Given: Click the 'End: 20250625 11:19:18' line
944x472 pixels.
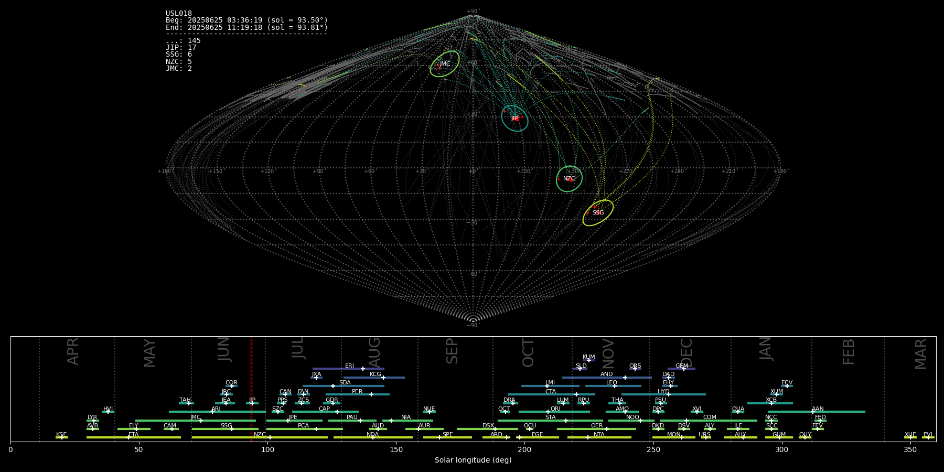Looking at the screenshot, I should (246, 27).
